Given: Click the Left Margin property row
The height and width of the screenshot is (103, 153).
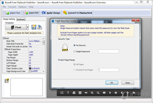Looking at the screenshot, I should (x=23, y=63).
